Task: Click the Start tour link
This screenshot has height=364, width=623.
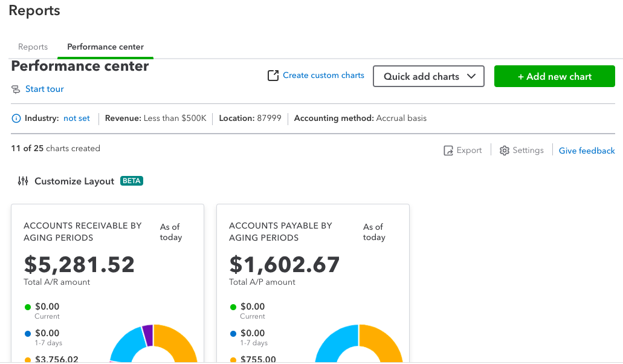Action: pyautogui.click(x=45, y=89)
